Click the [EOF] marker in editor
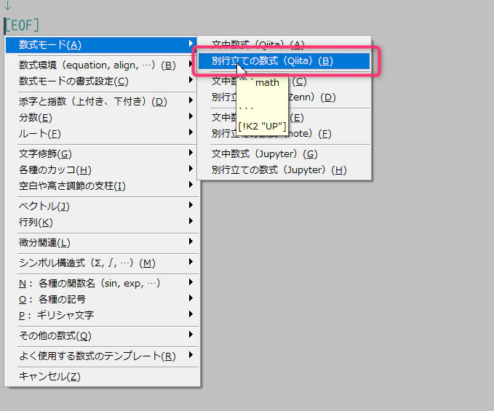 (22, 25)
